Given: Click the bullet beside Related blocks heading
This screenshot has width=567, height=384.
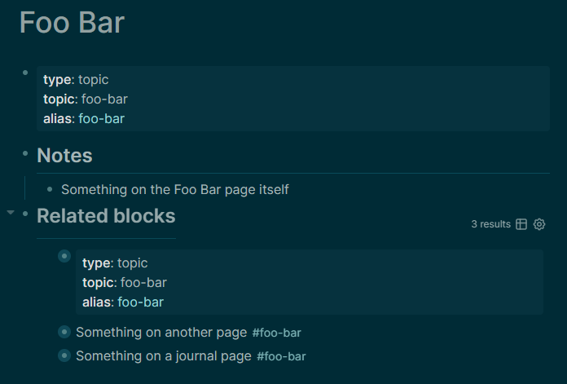Looking at the screenshot, I should point(25,214).
